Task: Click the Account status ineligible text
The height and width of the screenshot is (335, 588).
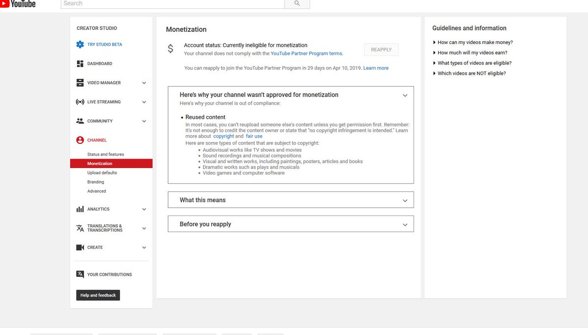Action: tap(245, 45)
